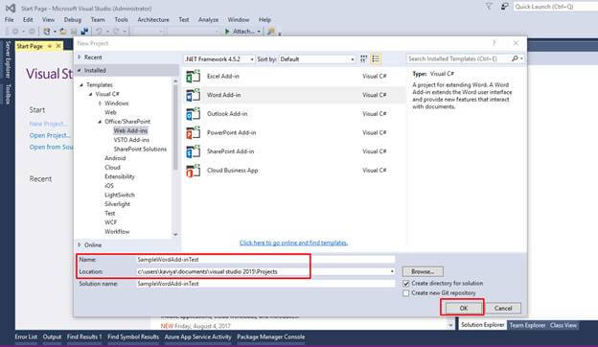598x347 pixels.
Task: Click the Visual Studio logo in title bar
Action: [x=11, y=8]
